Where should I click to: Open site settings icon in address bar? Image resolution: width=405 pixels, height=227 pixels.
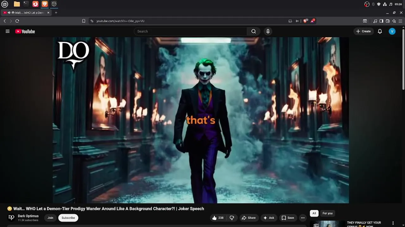(x=92, y=21)
